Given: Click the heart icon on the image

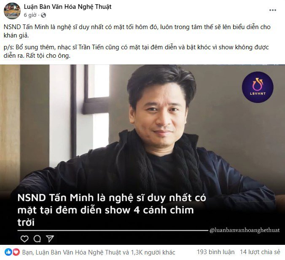Looking at the screenshot, I should [x=24, y=239].
